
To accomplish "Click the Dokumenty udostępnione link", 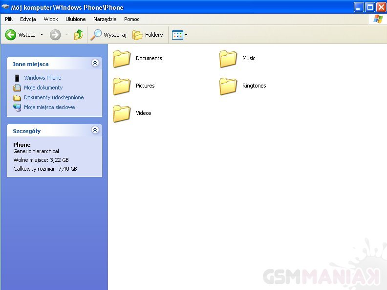I will pyautogui.click(x=54, y=97).
